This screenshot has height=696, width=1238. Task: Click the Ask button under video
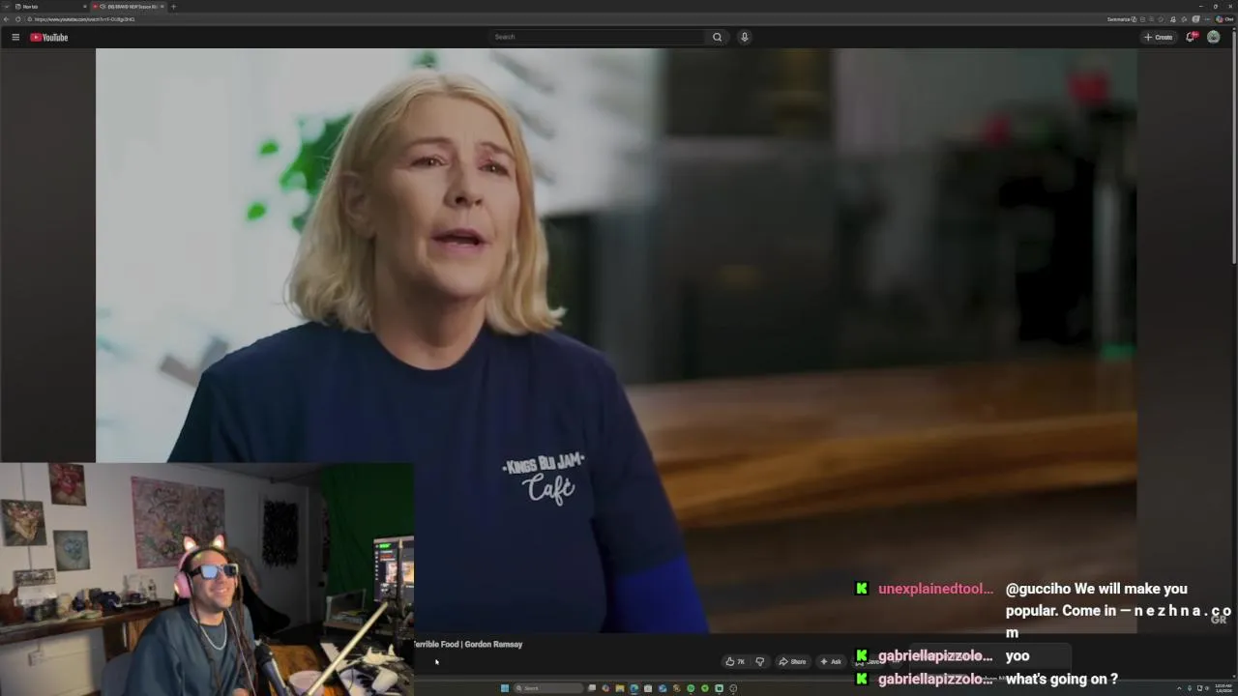[x=831, y=661]
